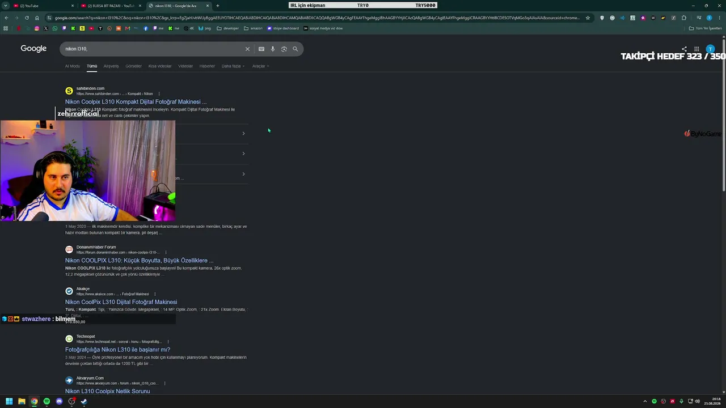This screenshot has width=726, height=408.
Task: Expand the second related question chevron
Action: click(x=243, y=154)
